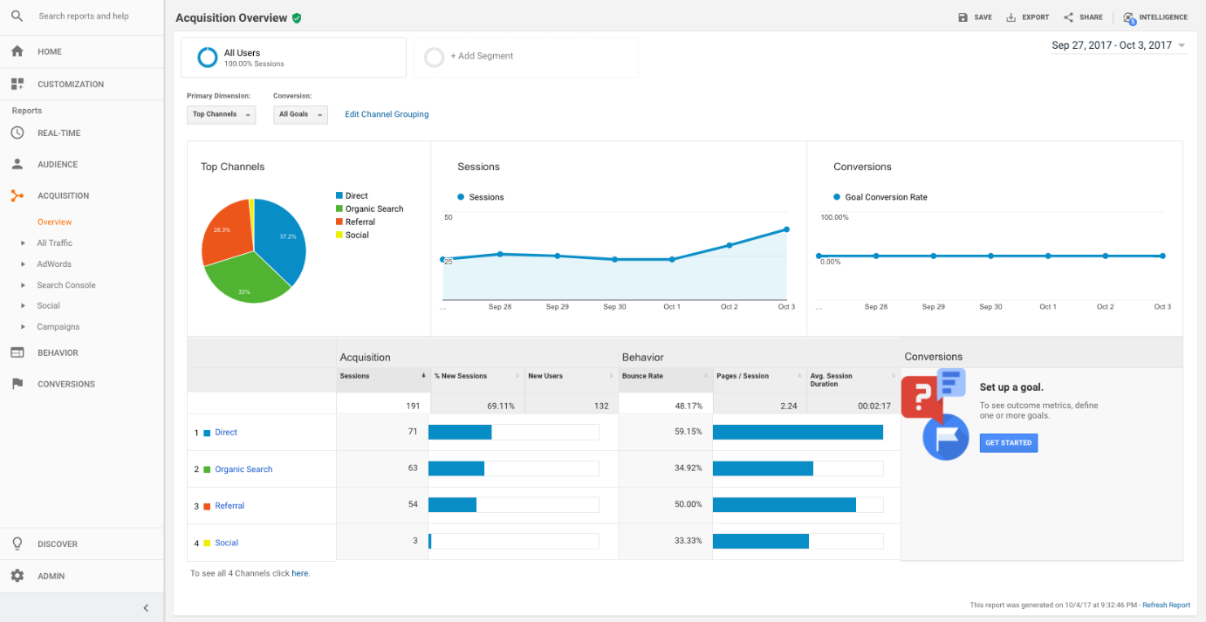Open Home via the house icon
The width and height of the screenshot is (1206, 622).
(x=17, y=51)
